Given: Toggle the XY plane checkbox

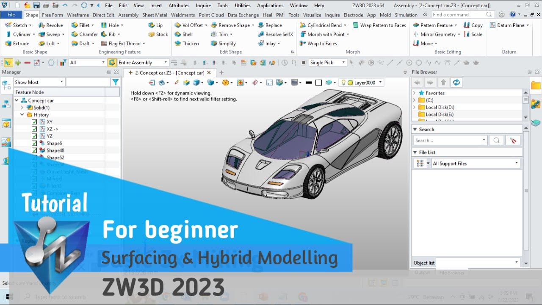Looking at the screenshot, I should tap(34, 122).
